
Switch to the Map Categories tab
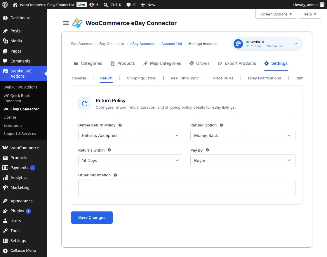tap(162, 63)
